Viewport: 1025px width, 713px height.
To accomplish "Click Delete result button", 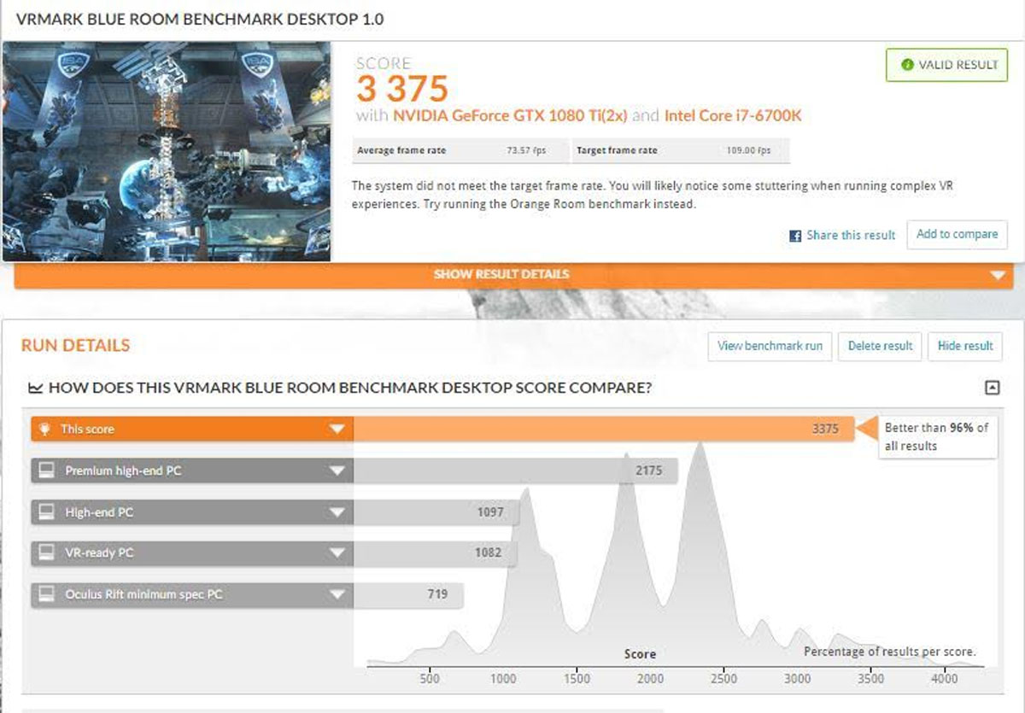I will [x=880, y=346].
